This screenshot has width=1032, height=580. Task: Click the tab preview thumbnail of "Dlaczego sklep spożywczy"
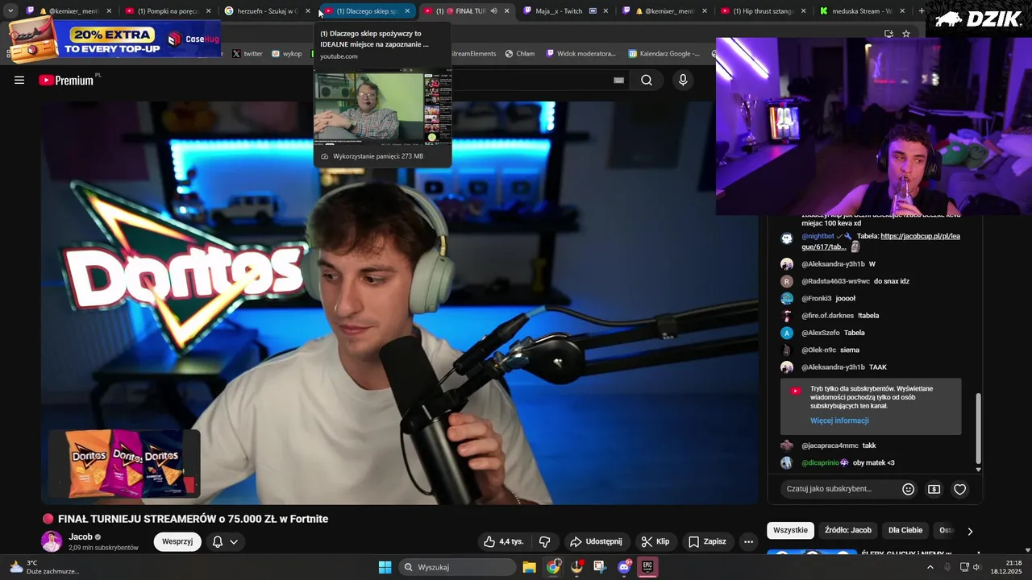[383, 107]
